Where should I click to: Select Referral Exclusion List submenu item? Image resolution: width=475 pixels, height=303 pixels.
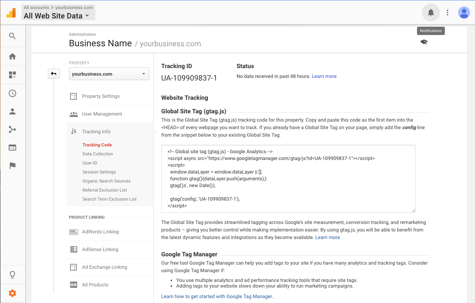105,190
